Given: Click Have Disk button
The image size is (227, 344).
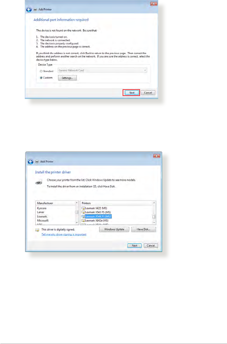Looking at the screenshot, I should (144, 229).
